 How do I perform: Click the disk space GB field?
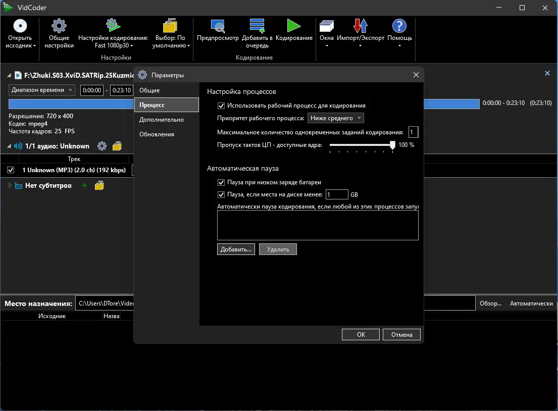(x=337, y=195)
